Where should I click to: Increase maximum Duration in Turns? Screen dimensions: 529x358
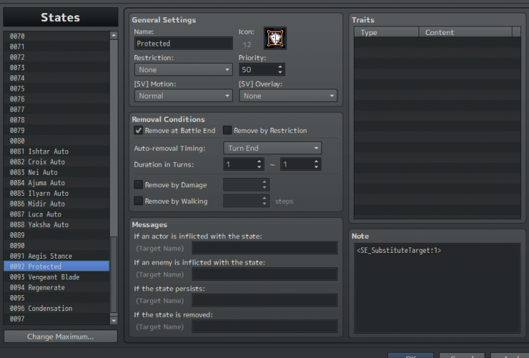[x=316, y=161]
